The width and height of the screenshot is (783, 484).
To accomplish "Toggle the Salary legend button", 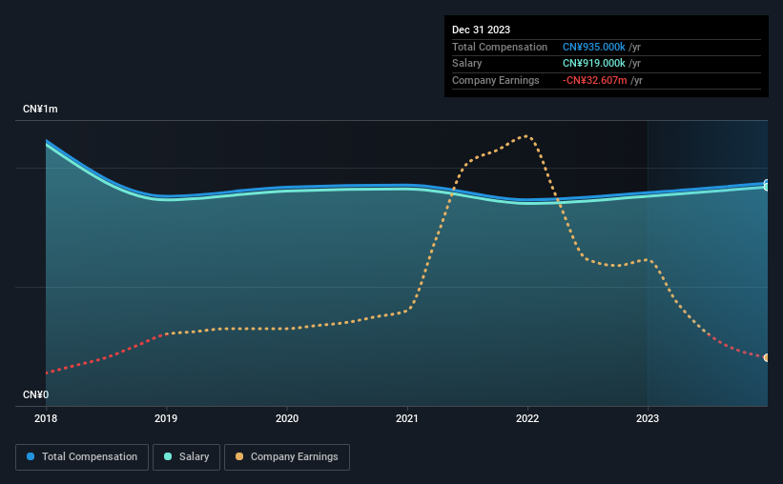I will (186, 457).
